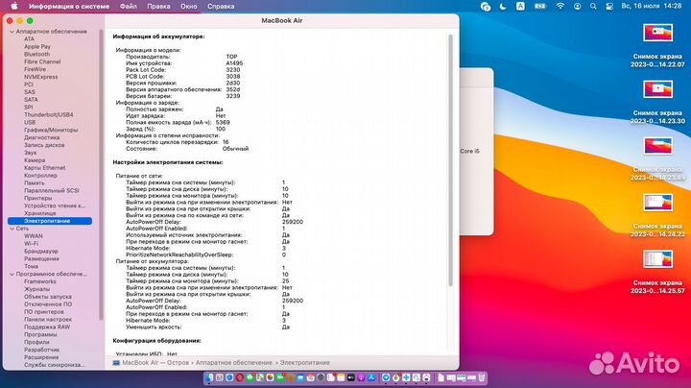
Task: Select Хранилище in sidebar
Action: tap(39, 213)
